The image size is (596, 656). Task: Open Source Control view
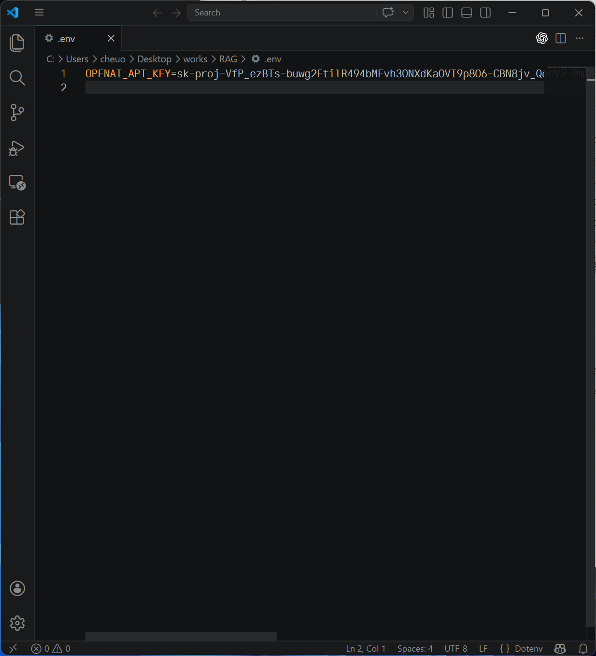pyautogui.click(x=17, y=112)
